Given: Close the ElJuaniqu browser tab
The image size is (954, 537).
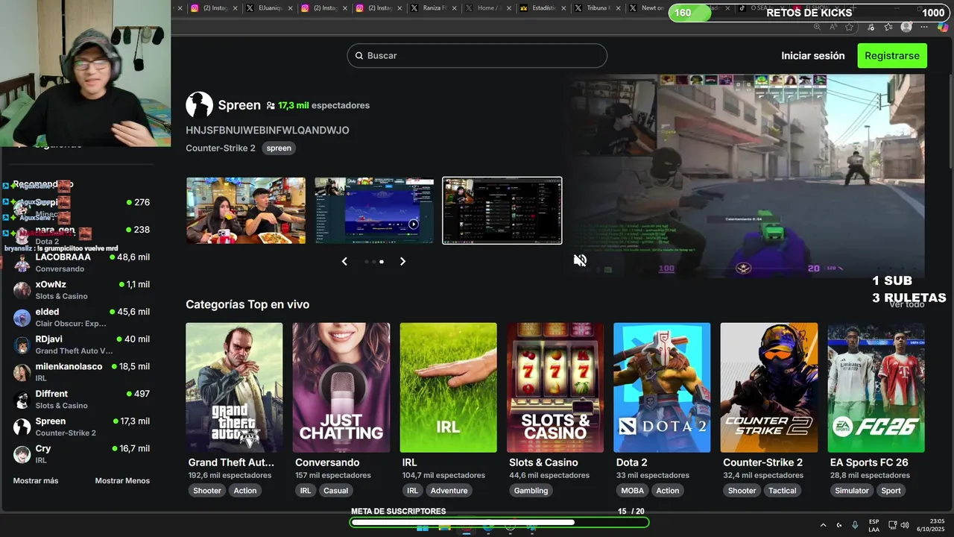Looking at the screenshot, I should tap(288, 8).
